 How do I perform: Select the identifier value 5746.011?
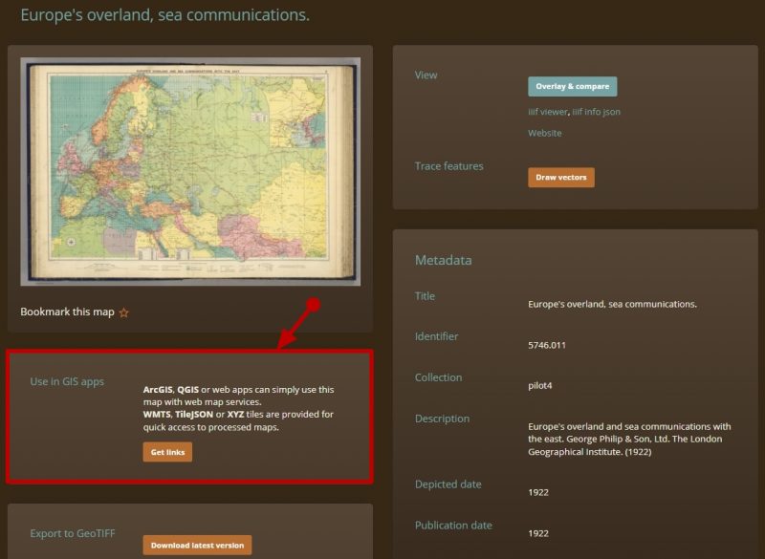[547, 345]
